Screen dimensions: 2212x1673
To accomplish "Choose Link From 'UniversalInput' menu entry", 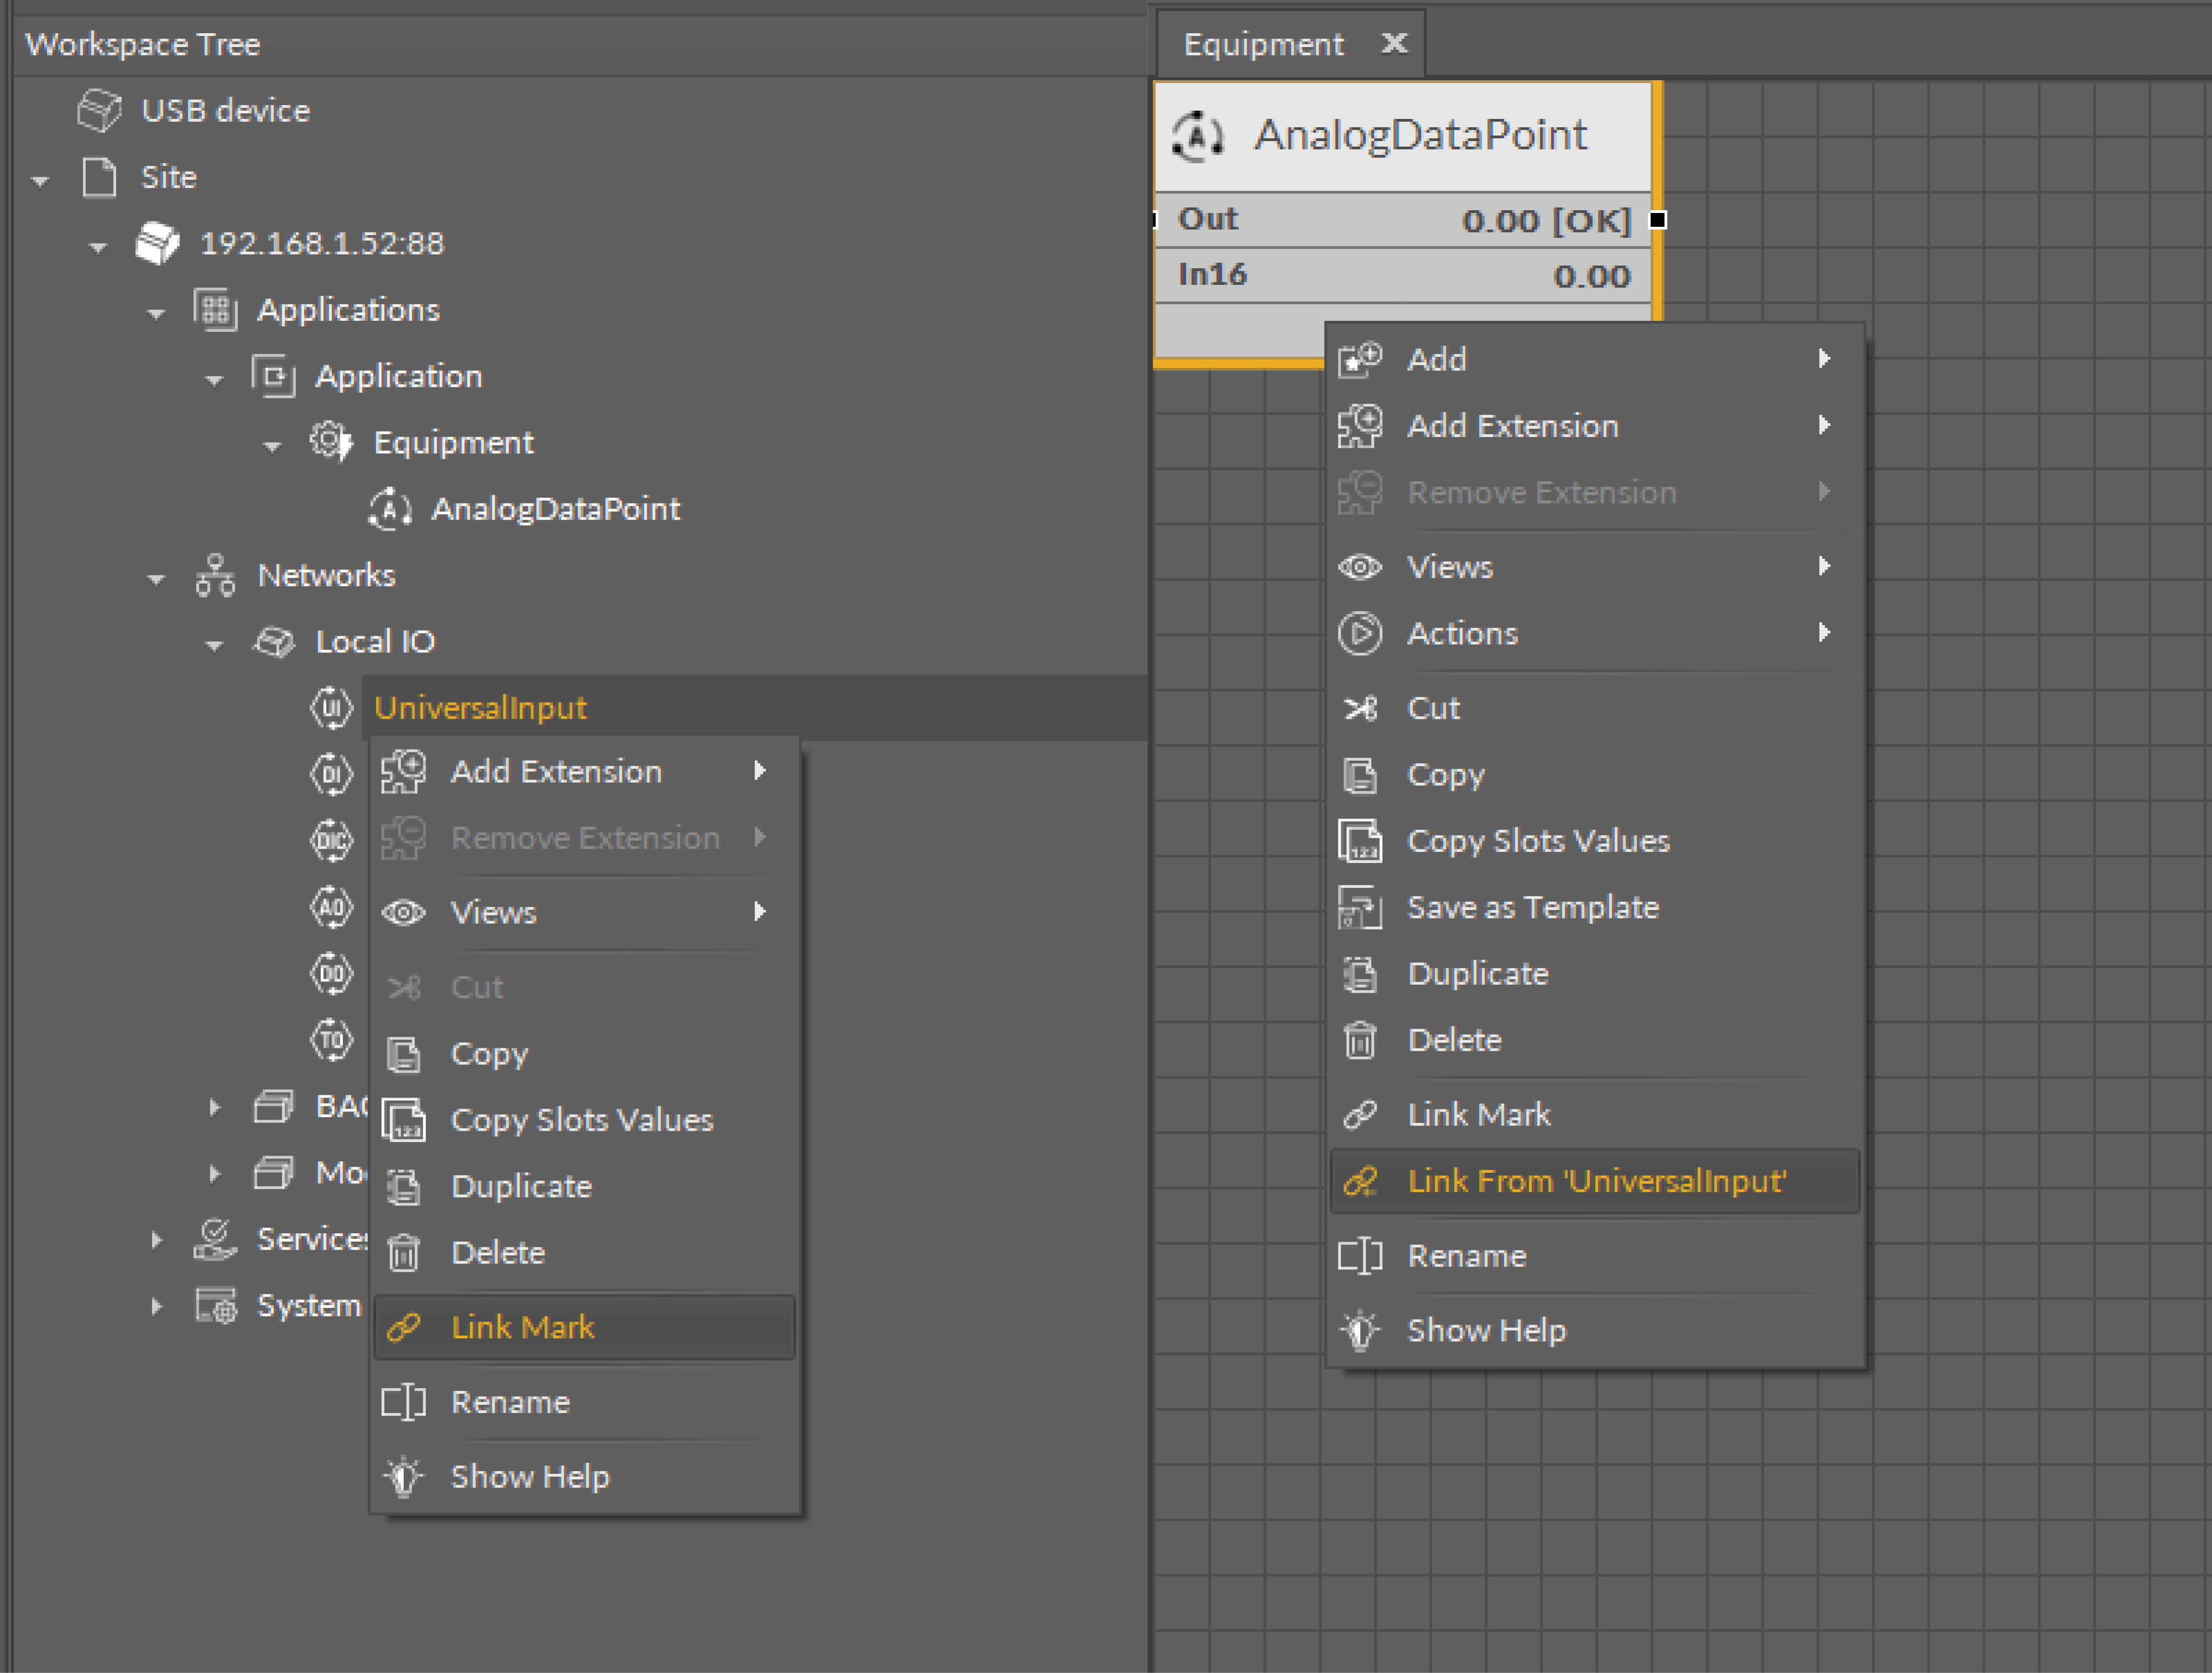I will pyautogui.click(x=1594, y=1181).
